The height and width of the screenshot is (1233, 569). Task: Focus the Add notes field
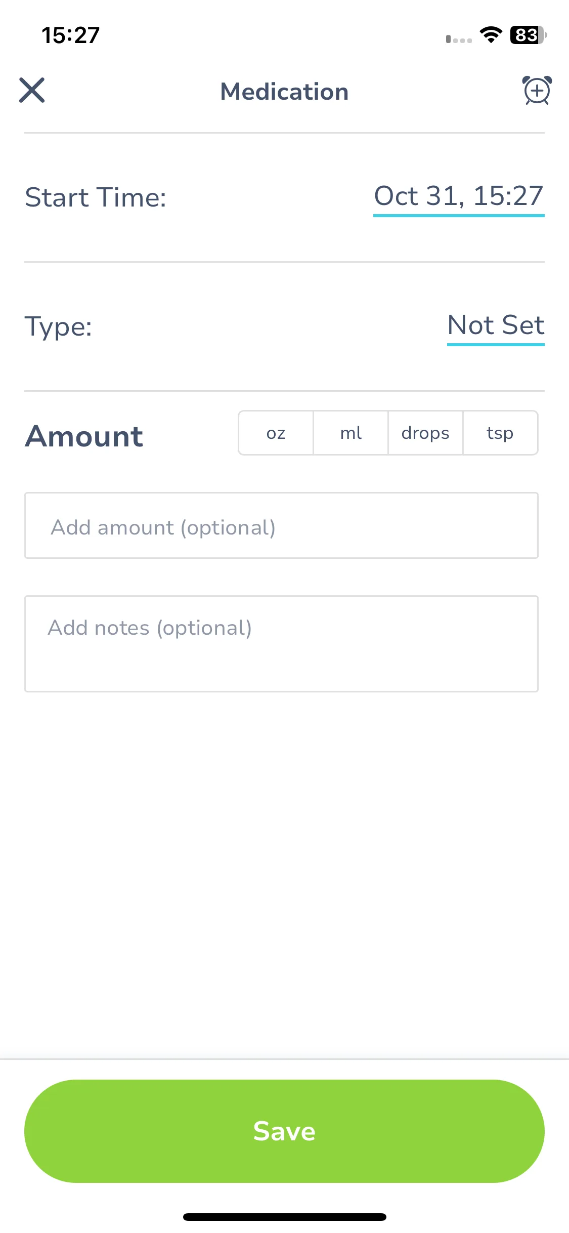281,644
